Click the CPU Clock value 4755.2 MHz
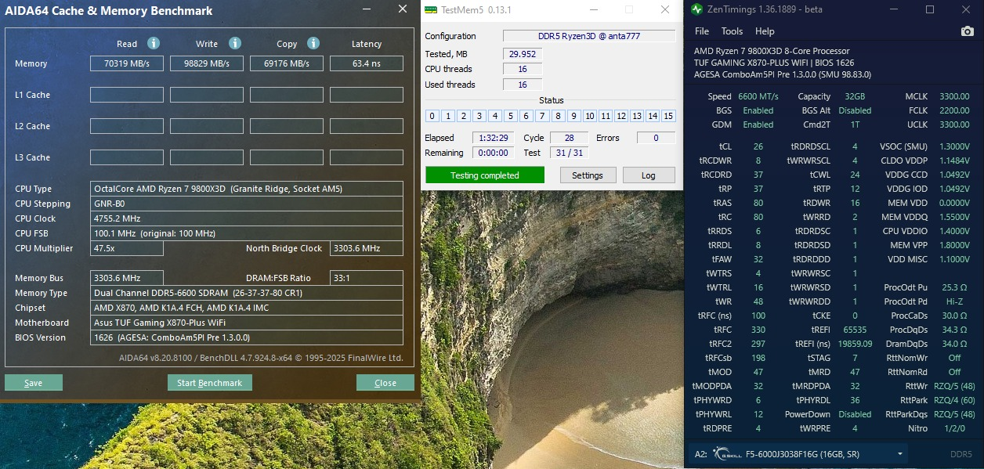Viewport: 984px width, 469px height. [247, 218]
